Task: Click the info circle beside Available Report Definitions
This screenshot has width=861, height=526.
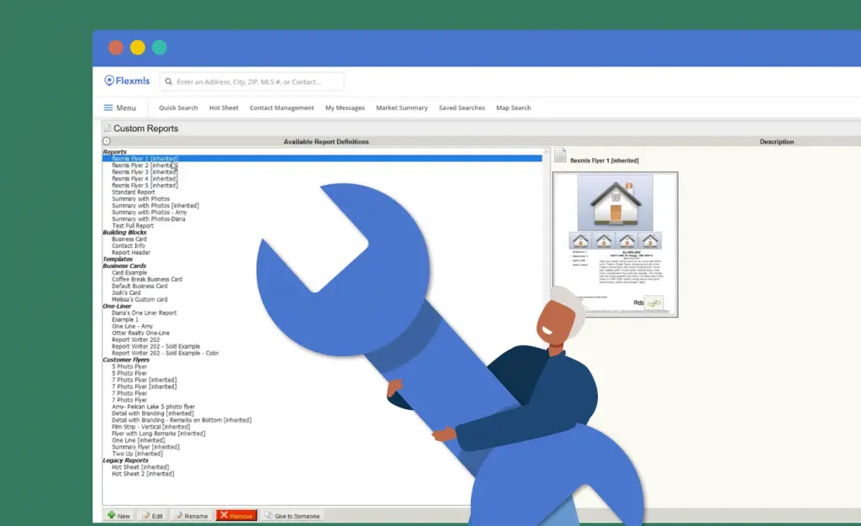Action: [x=107, y=141]
